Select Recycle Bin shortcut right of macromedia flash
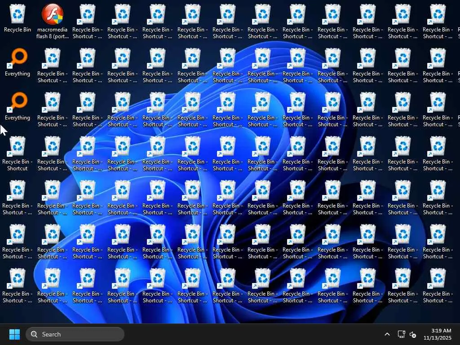Image resolution: width=460 pixels, height=345 pixels. pos(88,21)
